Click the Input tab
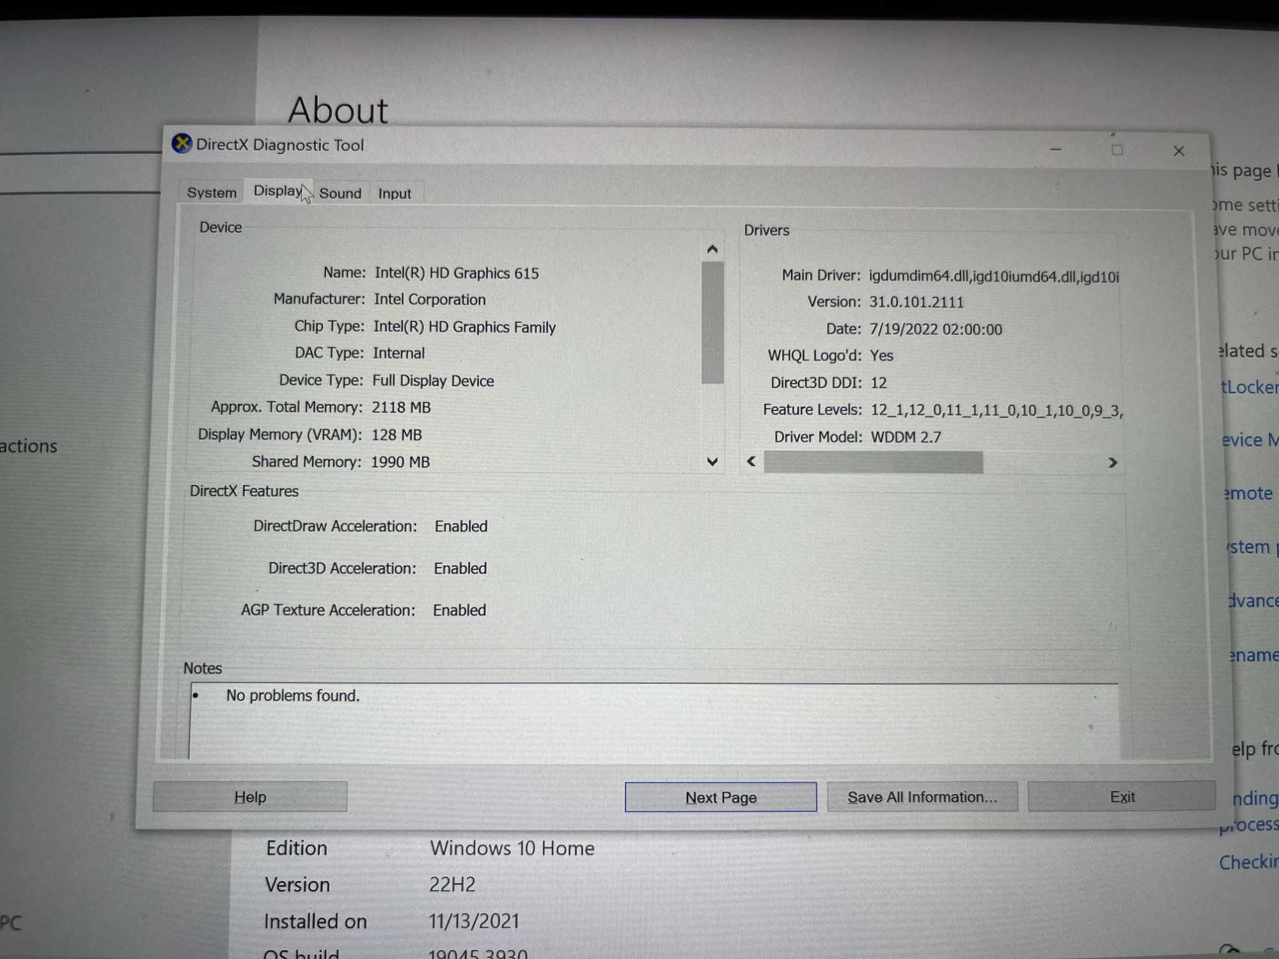The image size is (1279, 959). pyautogui.click(x=396, y=191)
